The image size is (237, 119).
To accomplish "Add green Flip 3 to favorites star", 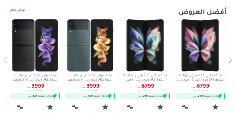I will (105, 107).
